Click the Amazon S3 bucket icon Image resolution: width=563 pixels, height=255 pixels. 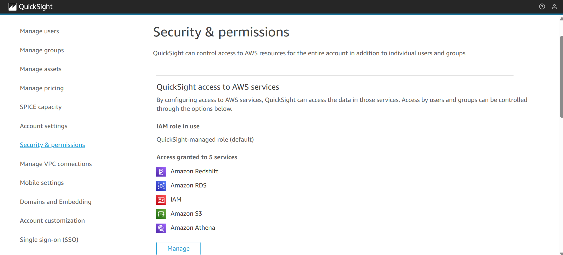coord(161,214)
